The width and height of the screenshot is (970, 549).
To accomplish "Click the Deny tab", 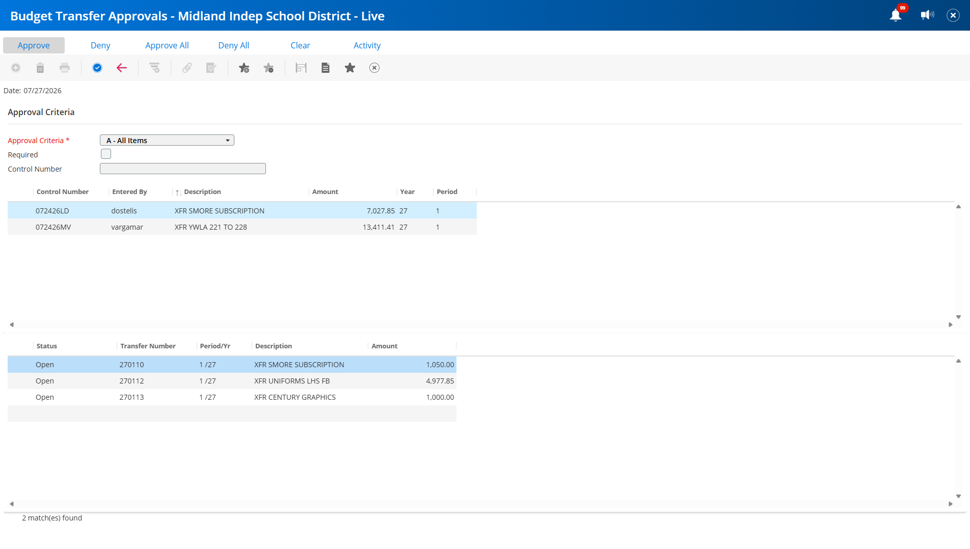I will pos(100,45).
